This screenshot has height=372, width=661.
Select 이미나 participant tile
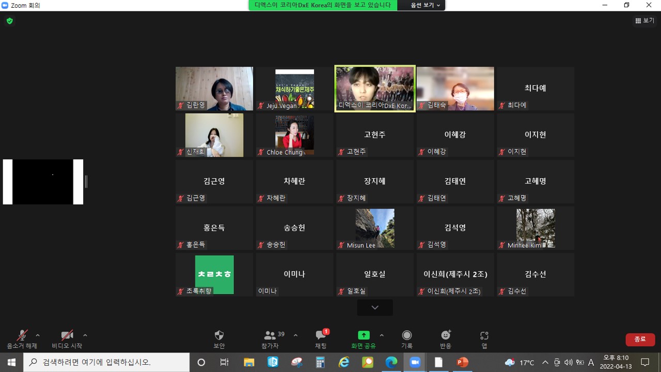(x=294, y=274)
